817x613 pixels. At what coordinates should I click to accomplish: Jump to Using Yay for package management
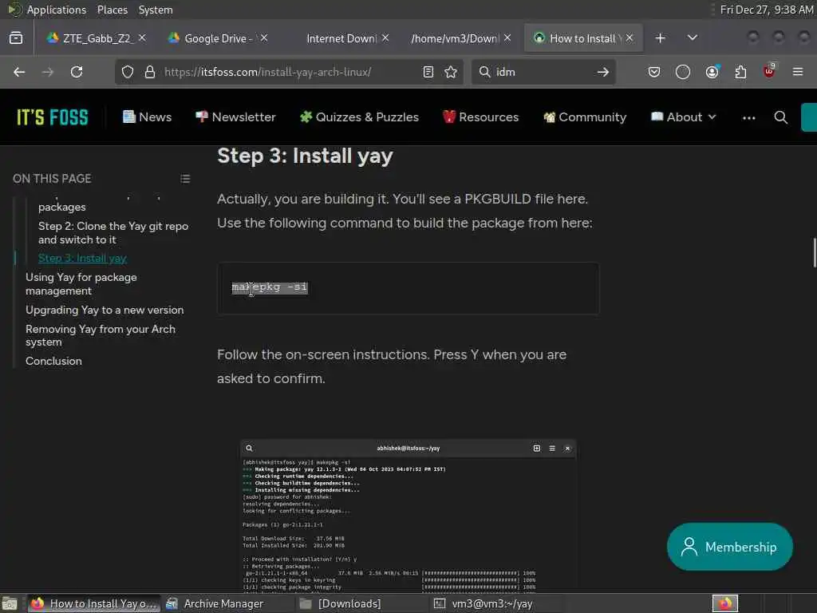point(81,284)
